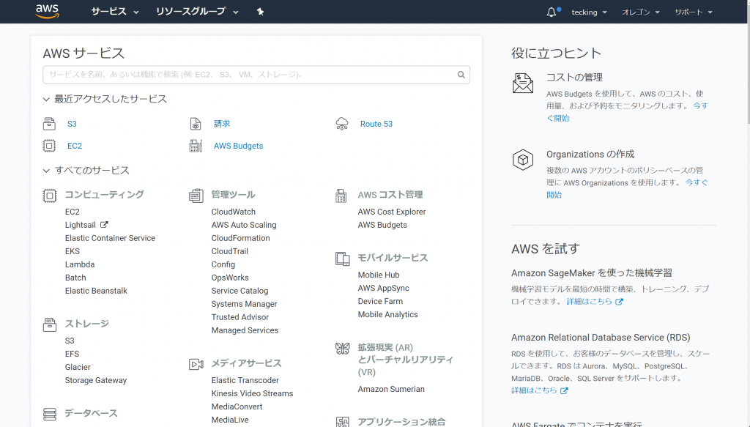Open Storage Gateway
This screenshot has width=750, height=427.
point(96,381)
